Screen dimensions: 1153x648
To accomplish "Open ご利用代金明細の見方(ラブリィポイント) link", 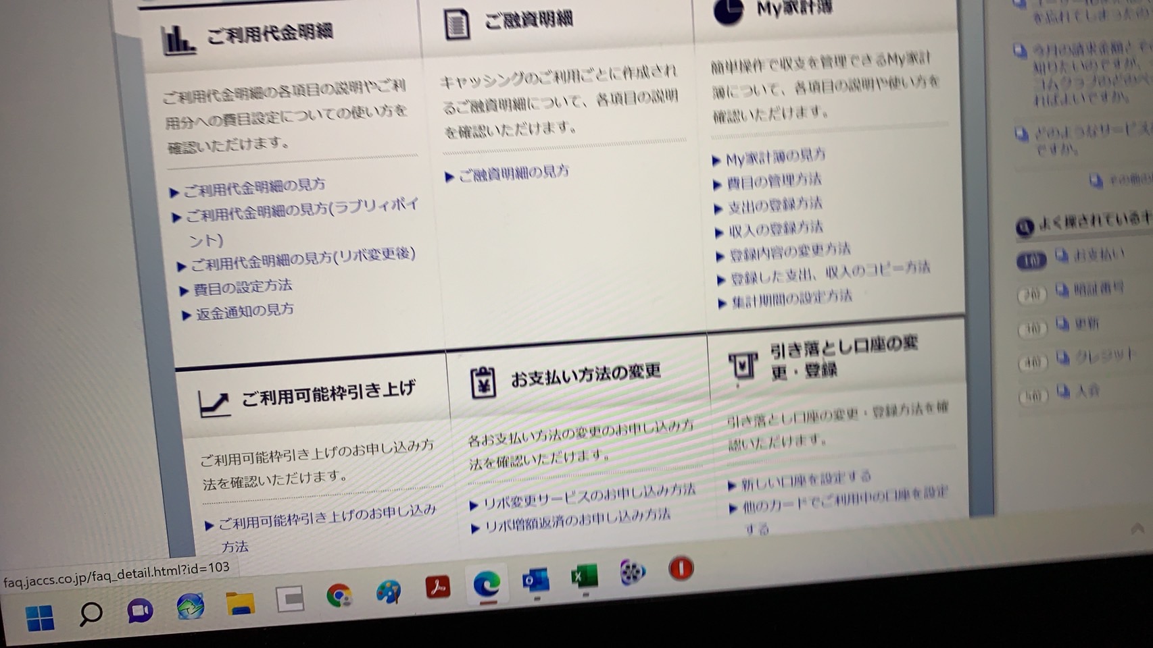I will (x=302, y=221).
